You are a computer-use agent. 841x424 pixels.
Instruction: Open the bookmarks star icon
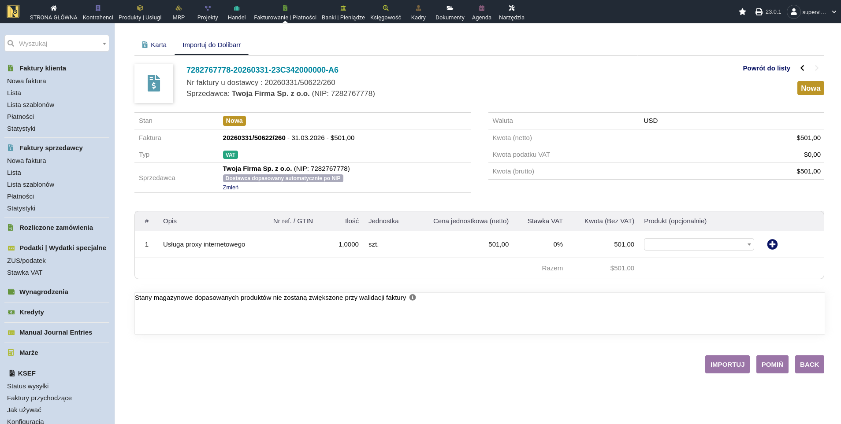[x=742, y=12]
